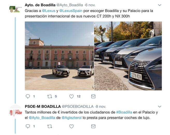This screenshot has width=170, height=135.
Task: Share PSOE-M BOADILLA tweet via message envelope
Action: click(93, 126)
